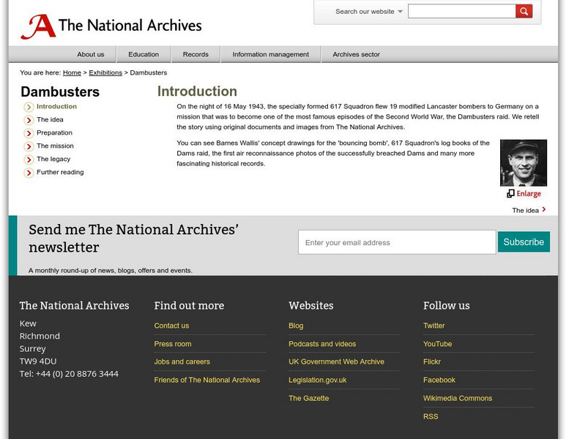Open the Facebook footer link

439,380
